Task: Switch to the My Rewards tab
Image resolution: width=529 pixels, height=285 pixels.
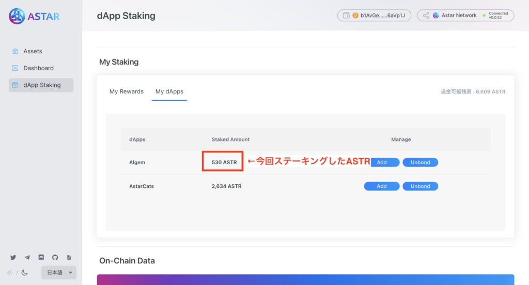Action: tap(127, 91)
